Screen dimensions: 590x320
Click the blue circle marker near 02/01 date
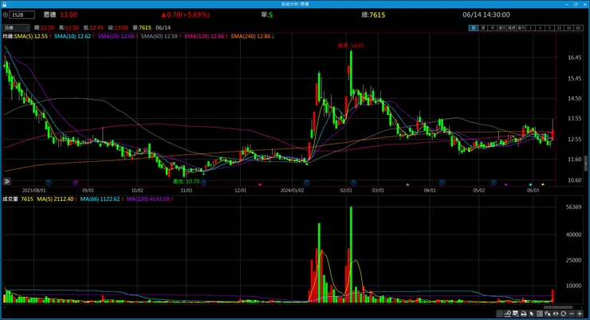pos(353,182)
